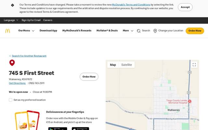Viewport: 208px width, 130px height.
Task: Expand the Our Menu dropdown
Action: [26, 31]
